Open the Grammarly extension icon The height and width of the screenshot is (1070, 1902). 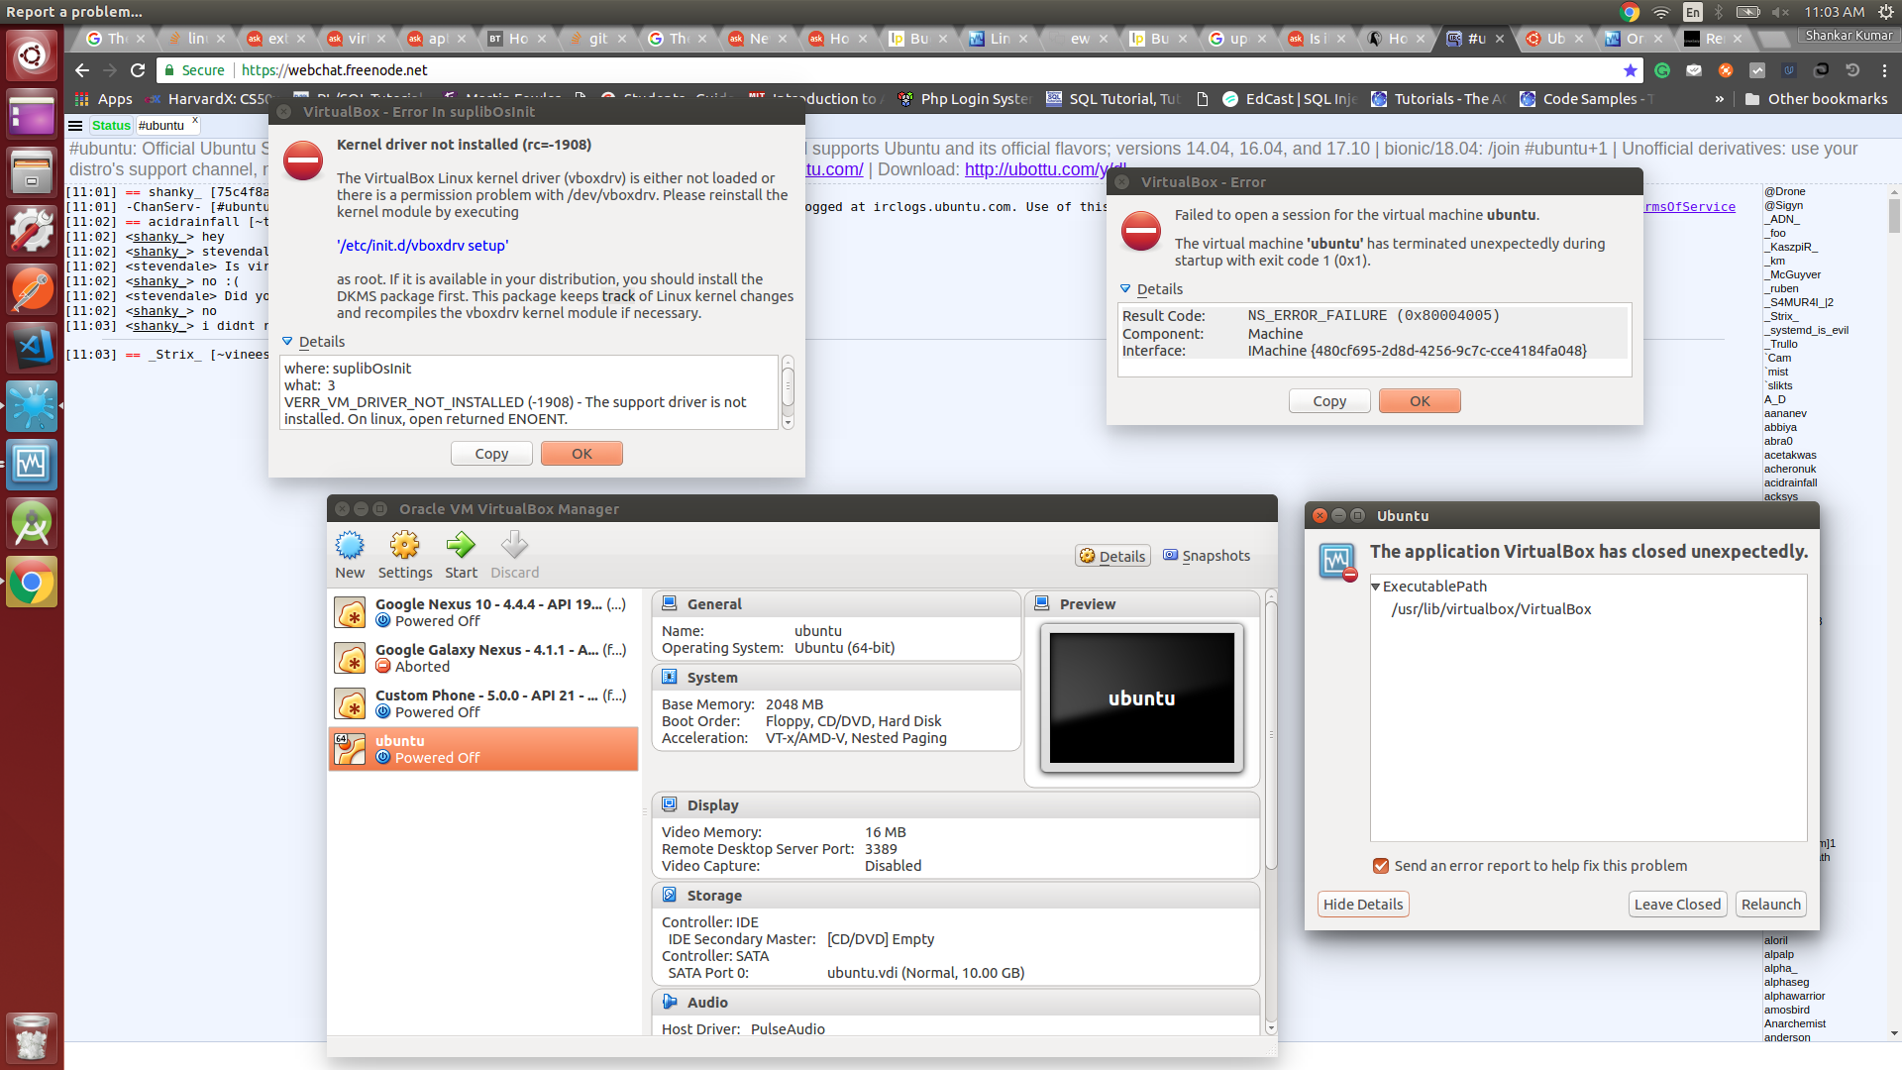[x=1661, y=70]
